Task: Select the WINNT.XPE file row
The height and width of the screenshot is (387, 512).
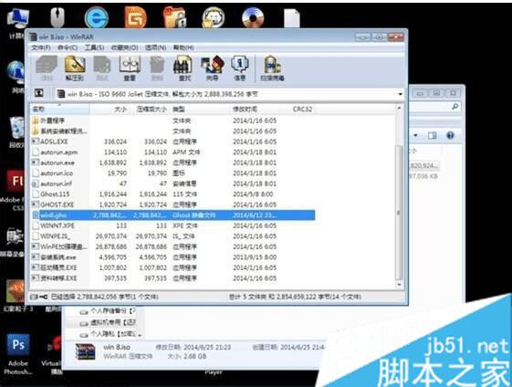Action: pyautogui.click(x=173, y=225)
